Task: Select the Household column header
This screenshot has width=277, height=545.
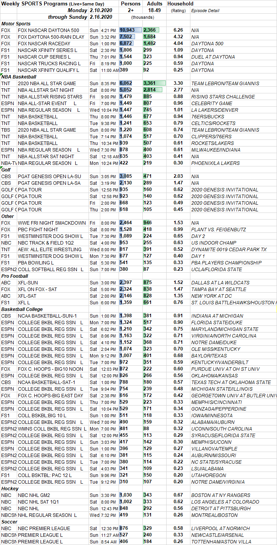Action: 180,4
